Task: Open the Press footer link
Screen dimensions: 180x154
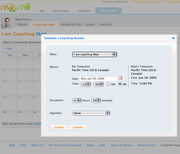Action: (x=90, y=145)
